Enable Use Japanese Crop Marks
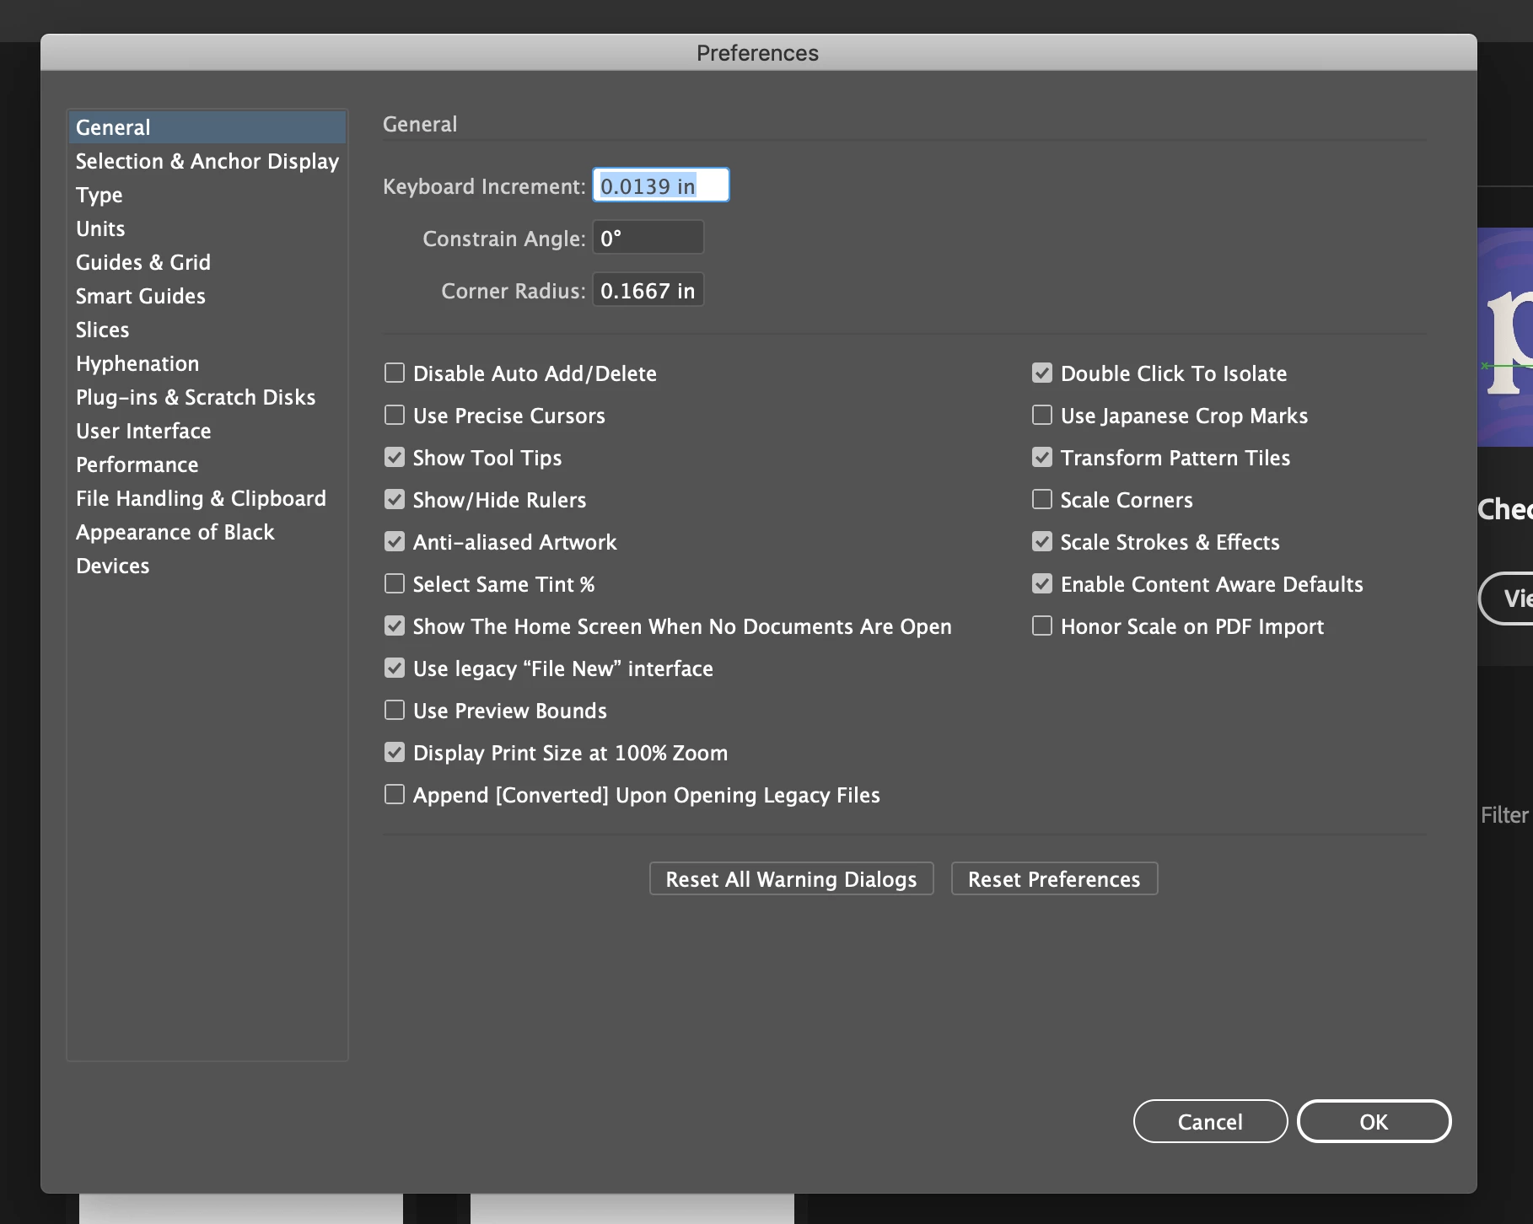 [1042, 415]
